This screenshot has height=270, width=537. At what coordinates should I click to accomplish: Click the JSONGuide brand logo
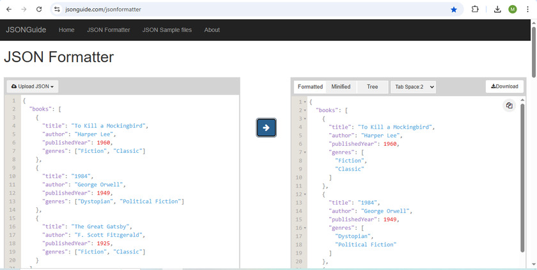tap(26, 30)
